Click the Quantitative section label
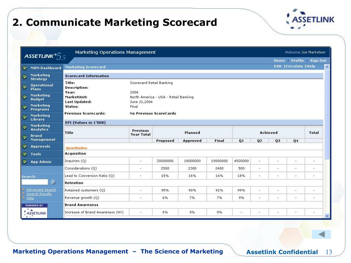The image size is (351, 263). 76,148
